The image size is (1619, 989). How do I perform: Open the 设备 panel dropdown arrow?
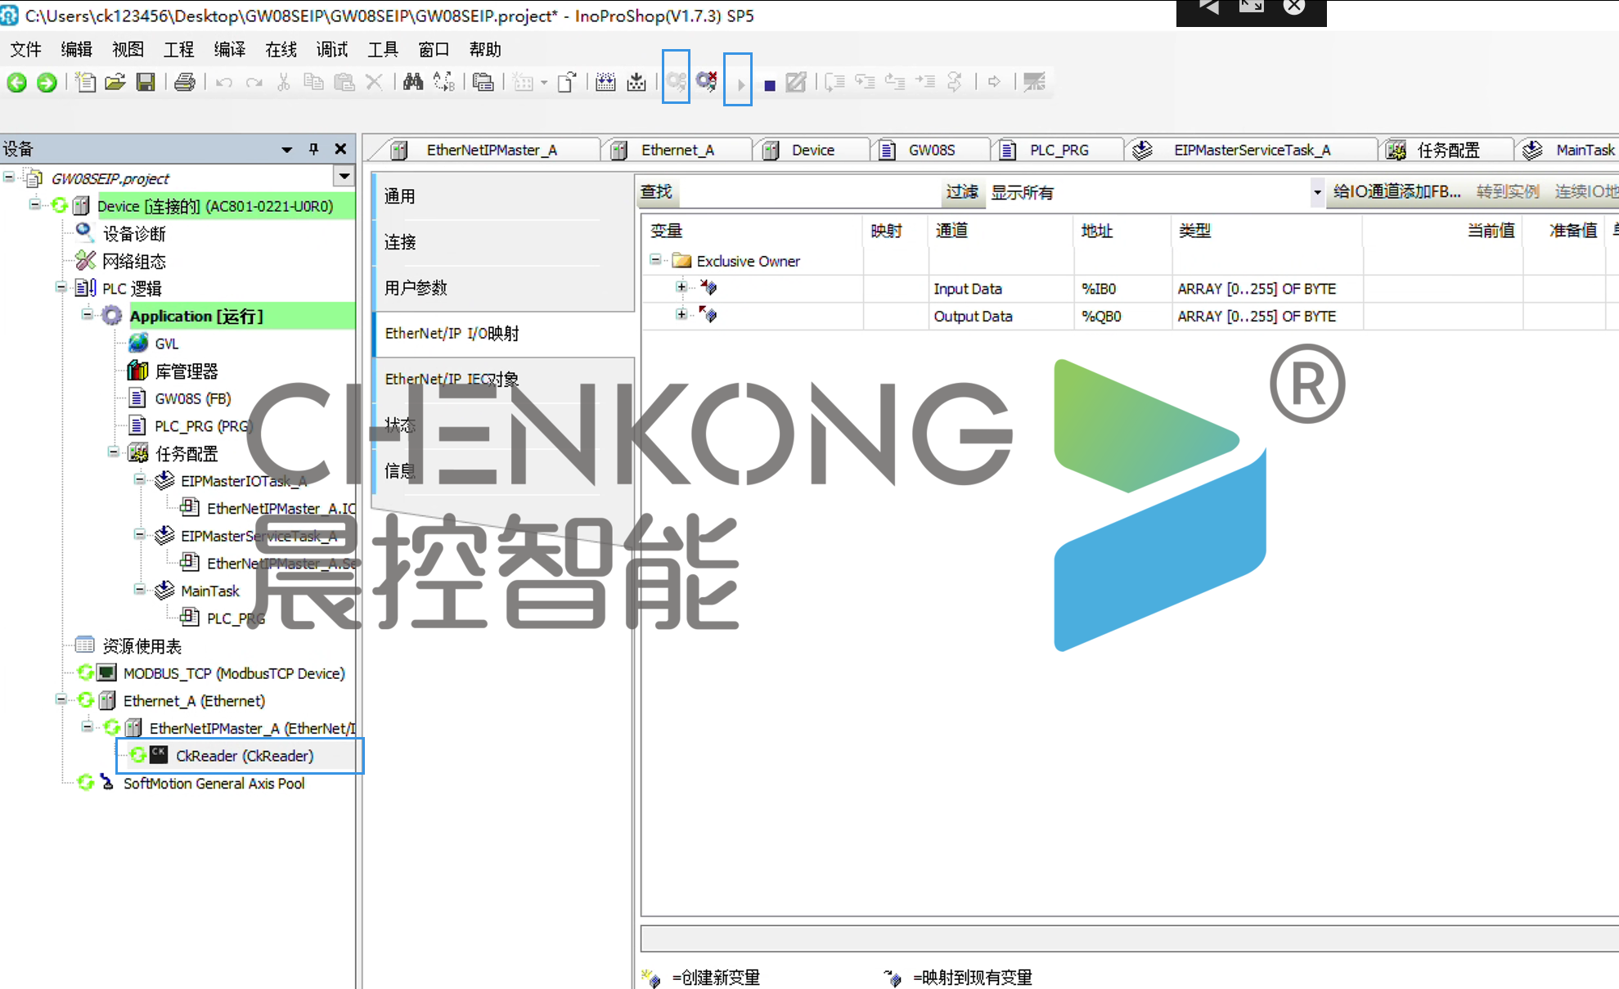pyautogui.click(x=286, y=149)
